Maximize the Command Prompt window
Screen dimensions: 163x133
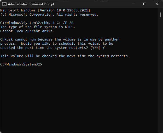coord(145,4)
